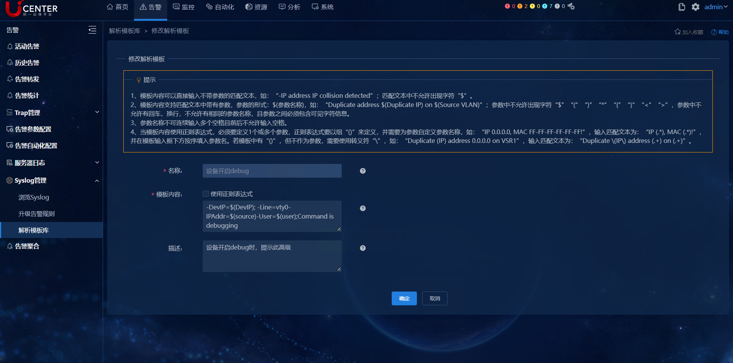Open the critical (red) alarm count indicator
The width and height of the screenshot is (733, 363).
tap(510, 6)
